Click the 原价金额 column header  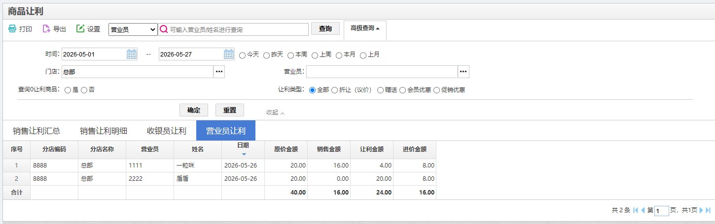pyautogui.click(x=286, y=149)
